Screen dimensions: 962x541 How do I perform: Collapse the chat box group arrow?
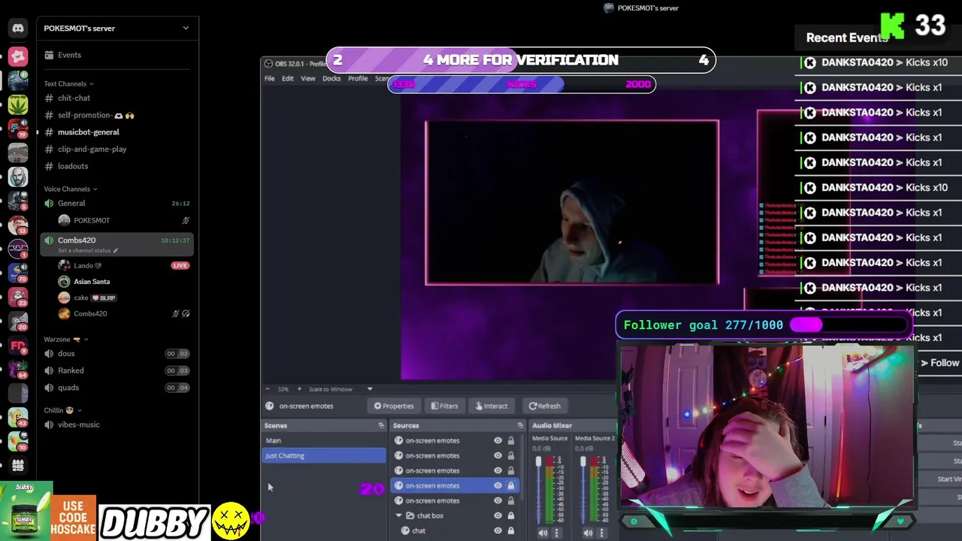coord(399,515)
